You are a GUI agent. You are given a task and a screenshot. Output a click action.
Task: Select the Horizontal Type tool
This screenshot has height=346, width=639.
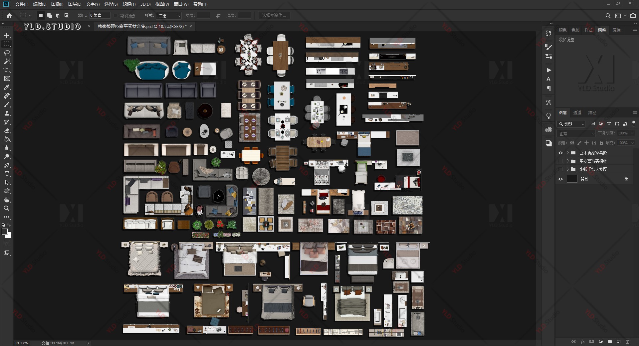[x=7, y=174]
